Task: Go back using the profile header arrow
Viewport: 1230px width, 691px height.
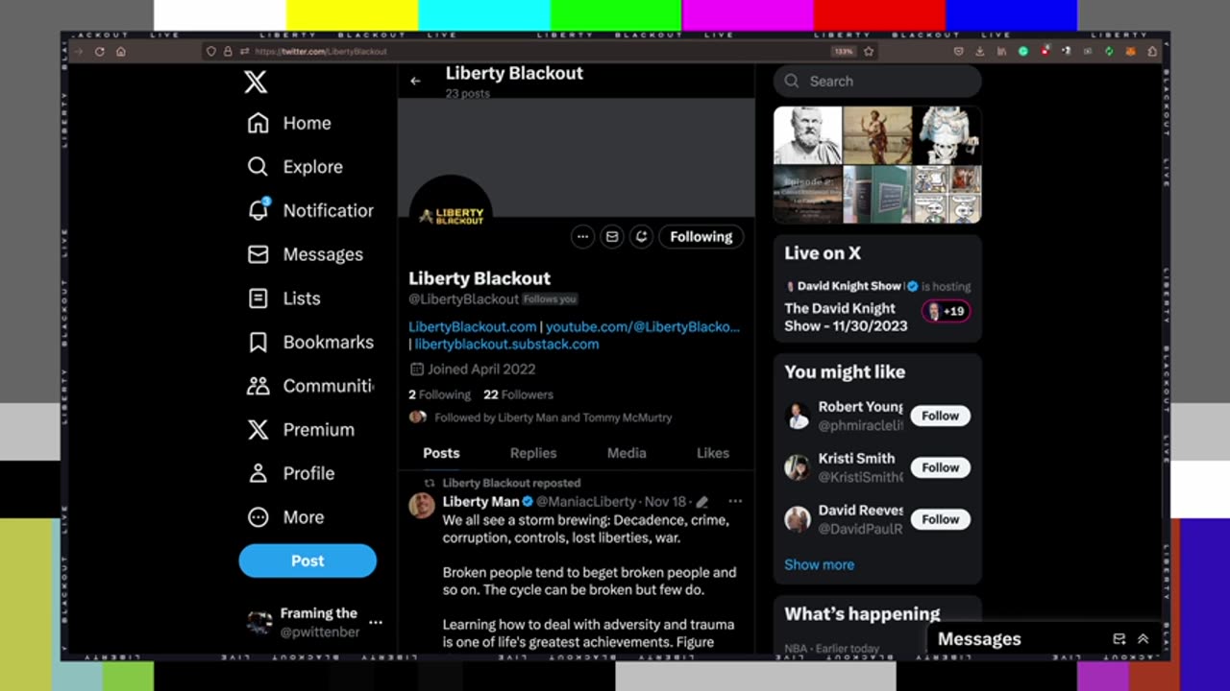Action: pyautogui.click(x=415, y=82)
